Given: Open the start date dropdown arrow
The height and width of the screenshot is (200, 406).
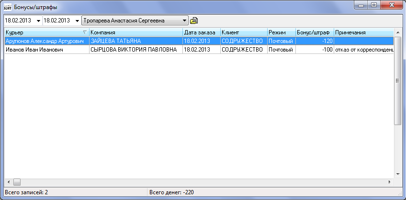Looking at the screenshot, I should coord(39,21).
